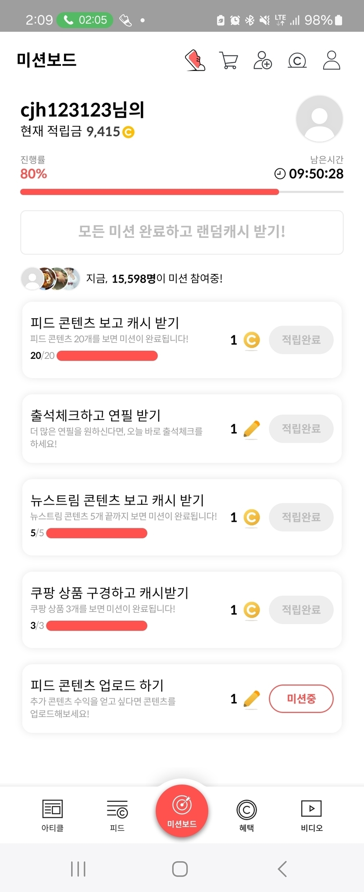Tap the participant avatars group
The width and height of the screenshot is (364, 892).
[x=51, y=278]
